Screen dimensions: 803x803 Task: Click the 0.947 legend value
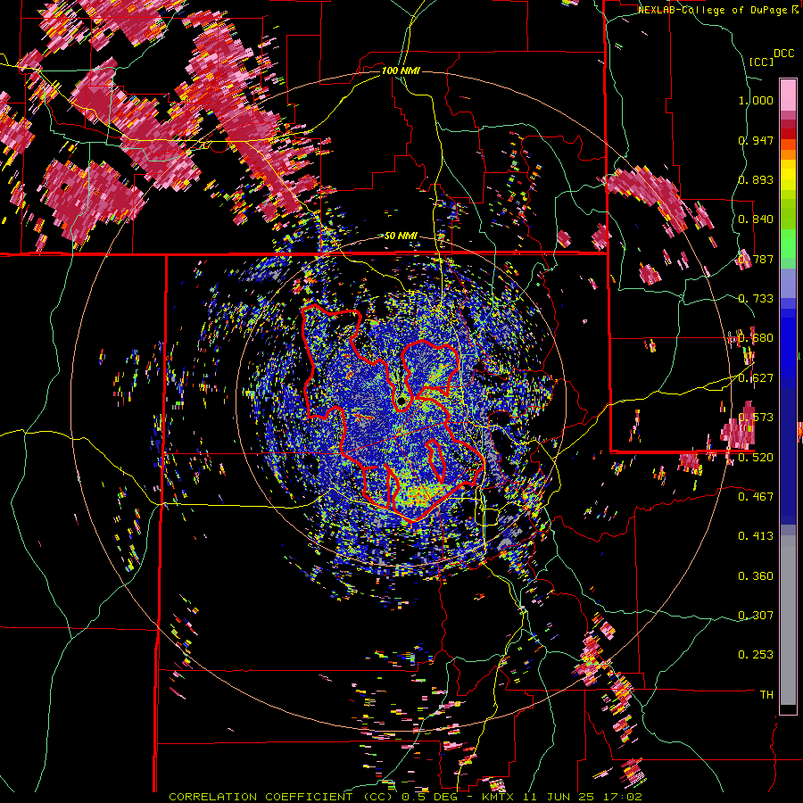[756, 140]
